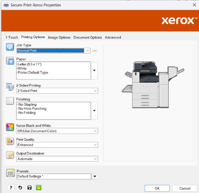The height and width of the screenshot is (193, 199).
Task: Go to the Document Options tab
Action: pyautogui.click(x=87, y=38)
